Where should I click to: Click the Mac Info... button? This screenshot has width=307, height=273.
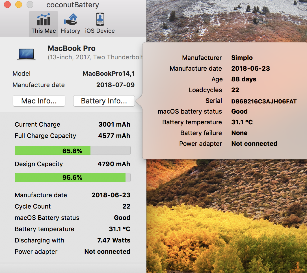coord(39,101)
